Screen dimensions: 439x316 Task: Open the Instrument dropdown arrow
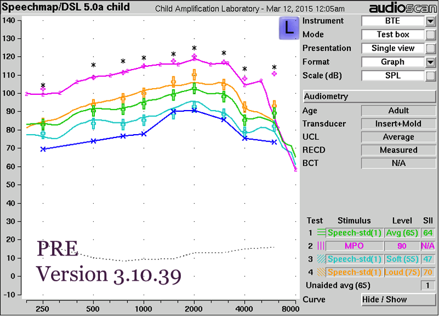click(431, 21)
